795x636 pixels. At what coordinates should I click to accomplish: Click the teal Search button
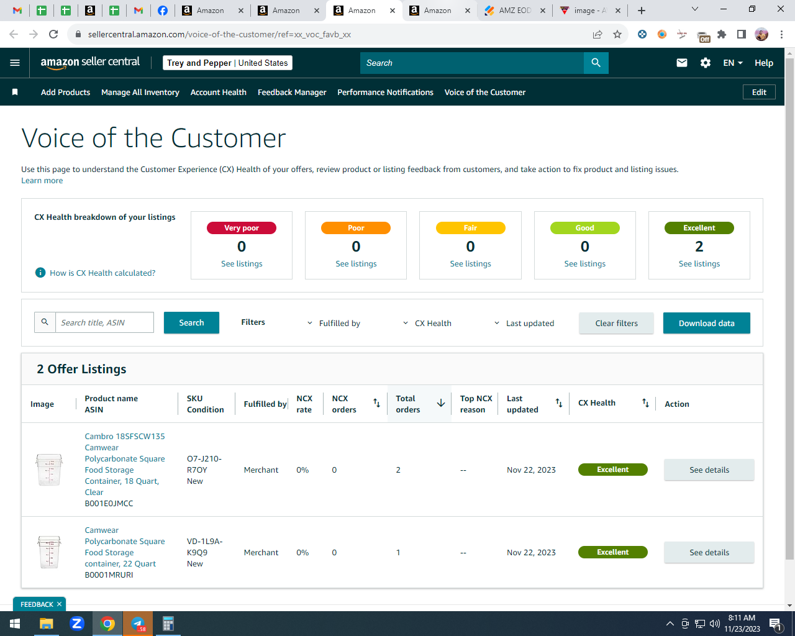coord(191,322)
